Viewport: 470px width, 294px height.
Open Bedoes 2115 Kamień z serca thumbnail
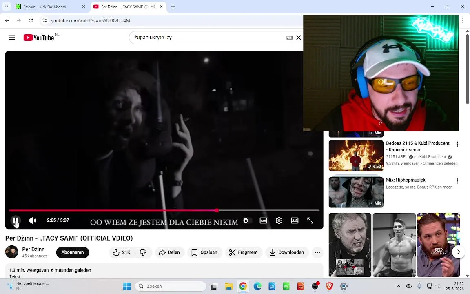click(x=356, y=156)
